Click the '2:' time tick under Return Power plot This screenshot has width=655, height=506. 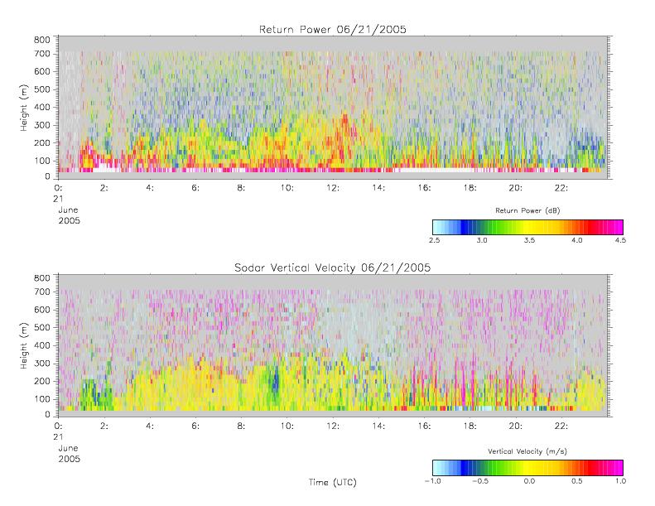click(x=104, y=188)
